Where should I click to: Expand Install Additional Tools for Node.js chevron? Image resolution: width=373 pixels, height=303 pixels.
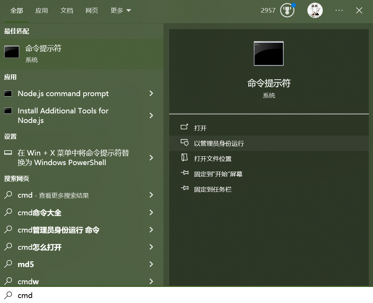click(151, 116)
